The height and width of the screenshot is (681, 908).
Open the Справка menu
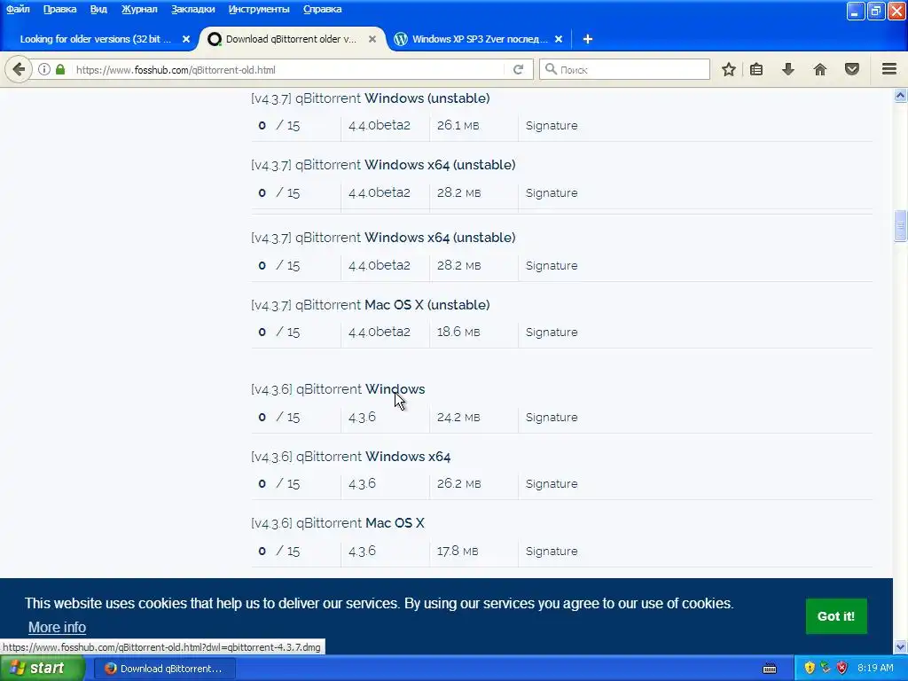coord(322,9)
